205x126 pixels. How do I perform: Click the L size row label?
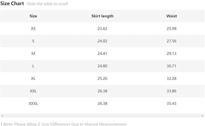(33, 66)
